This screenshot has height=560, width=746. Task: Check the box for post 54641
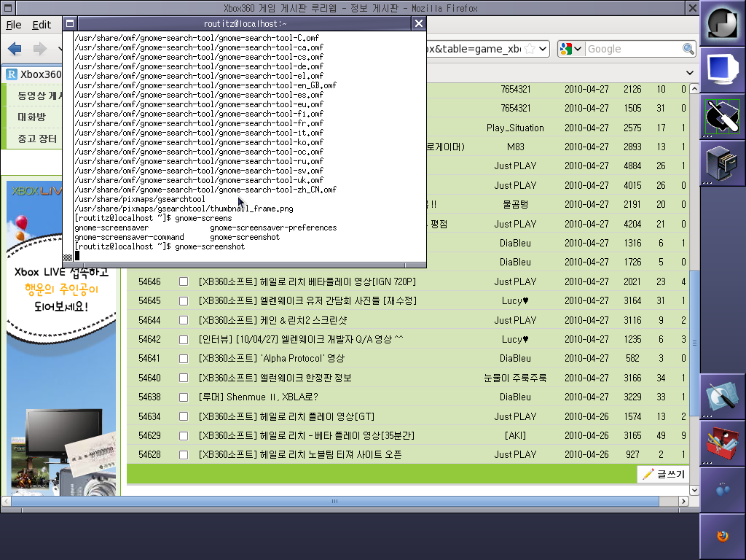[183, 359]
